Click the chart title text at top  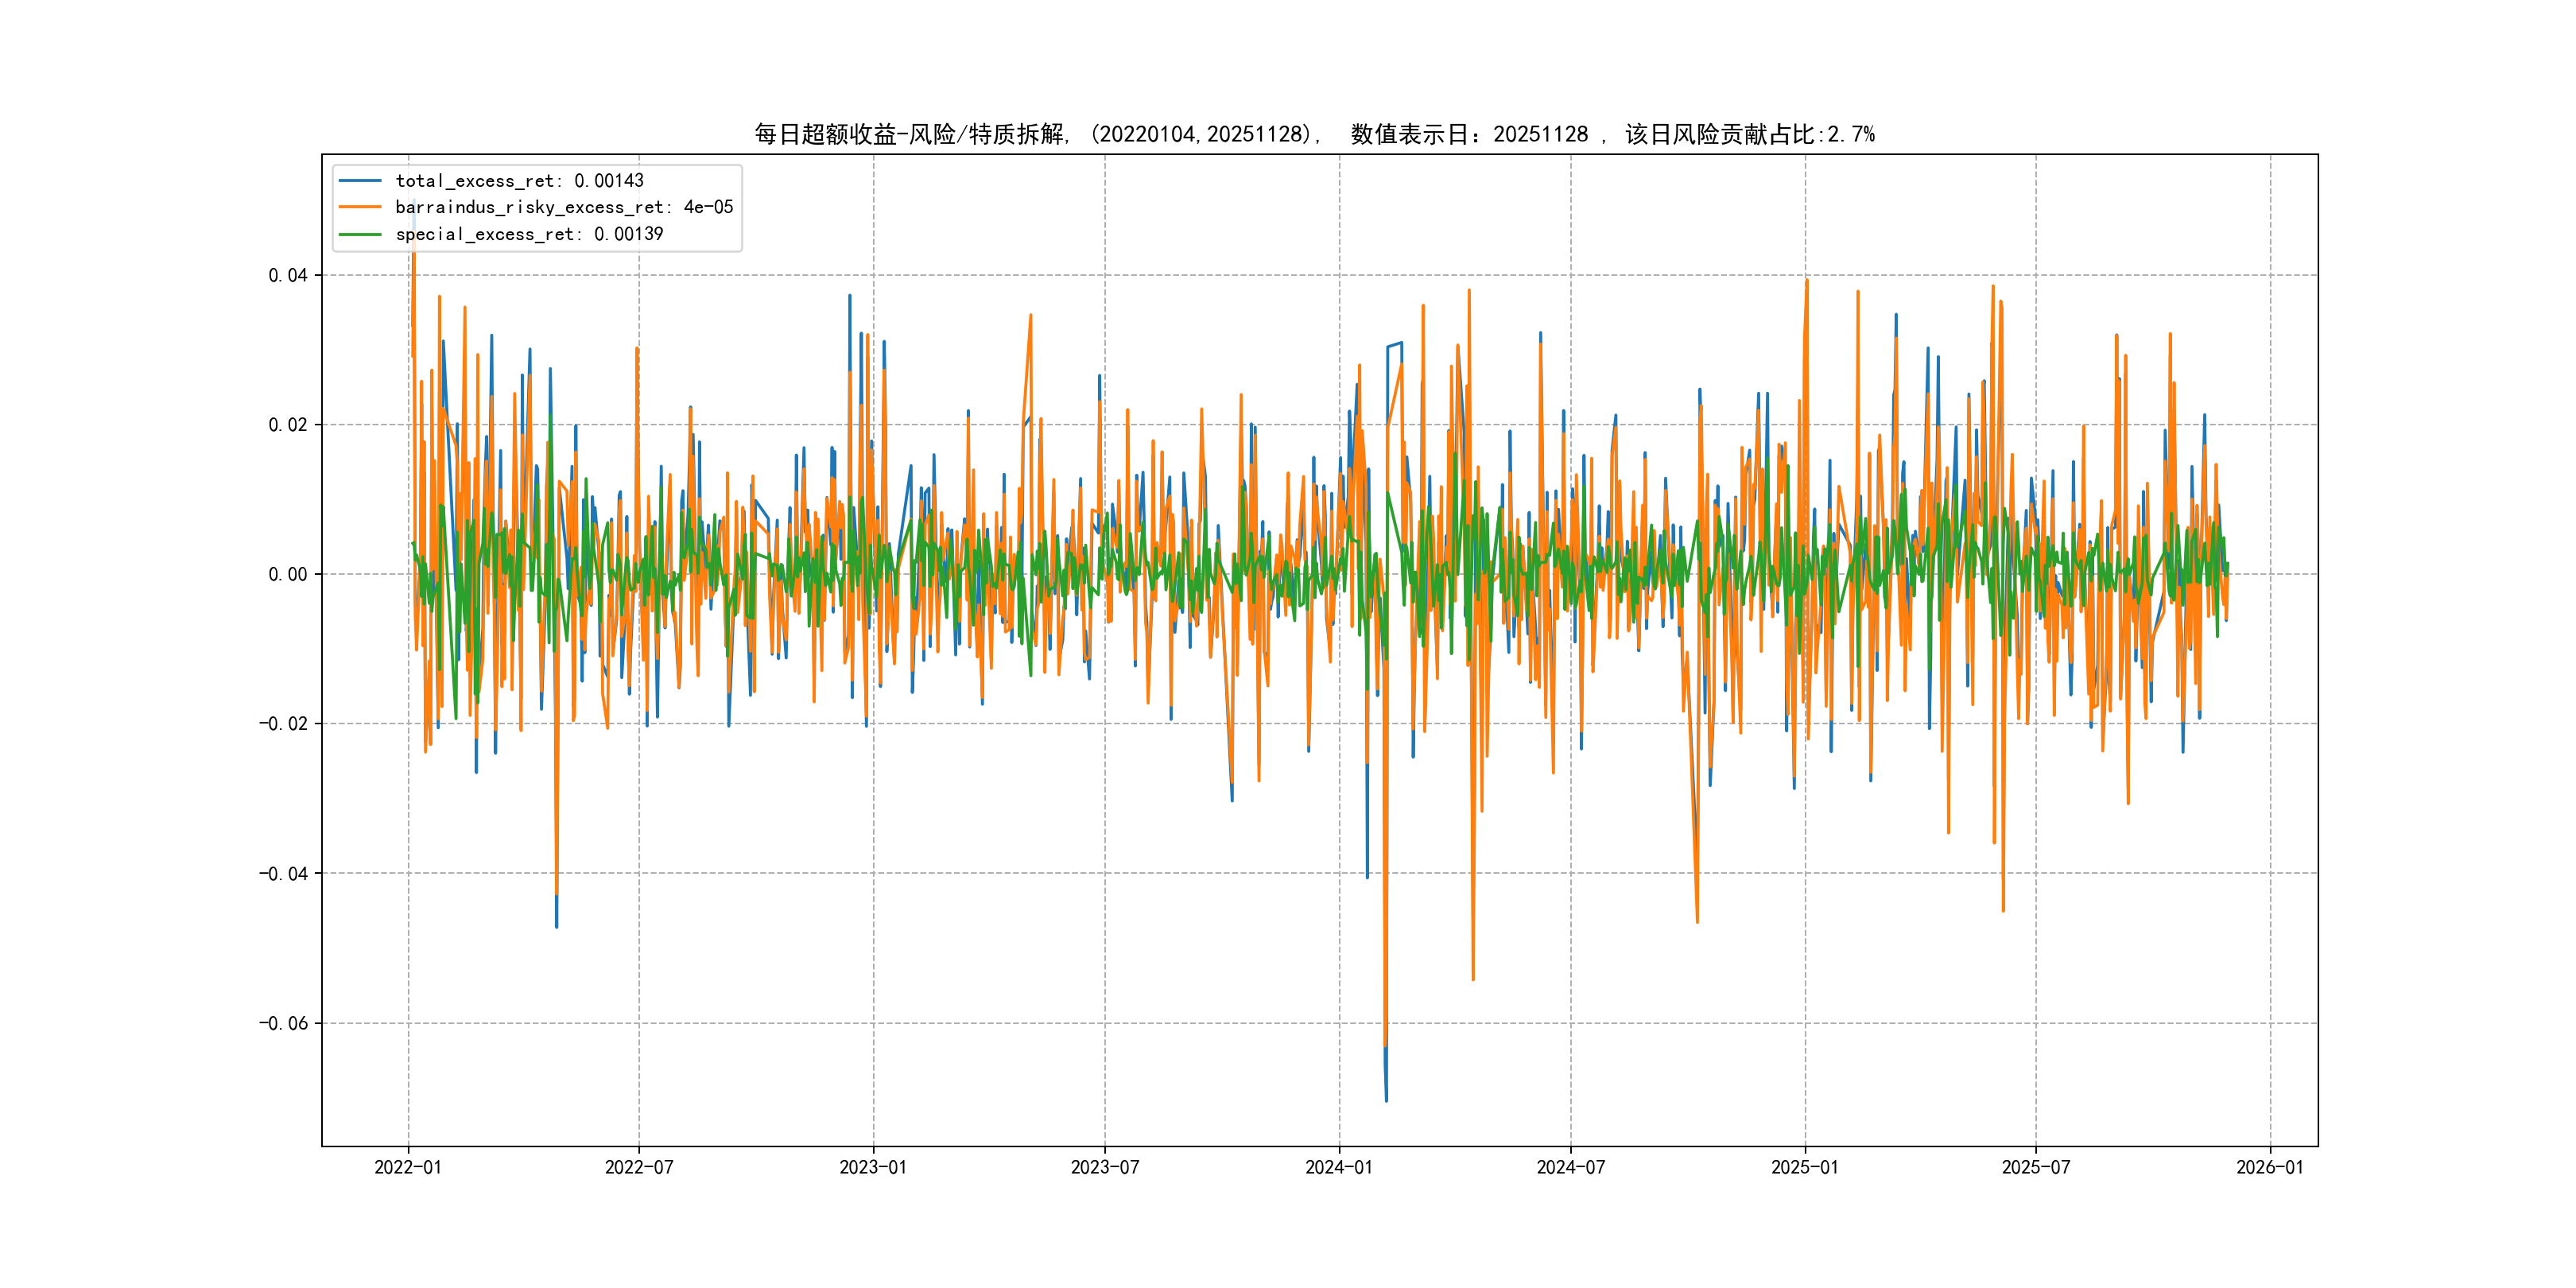1314,134
